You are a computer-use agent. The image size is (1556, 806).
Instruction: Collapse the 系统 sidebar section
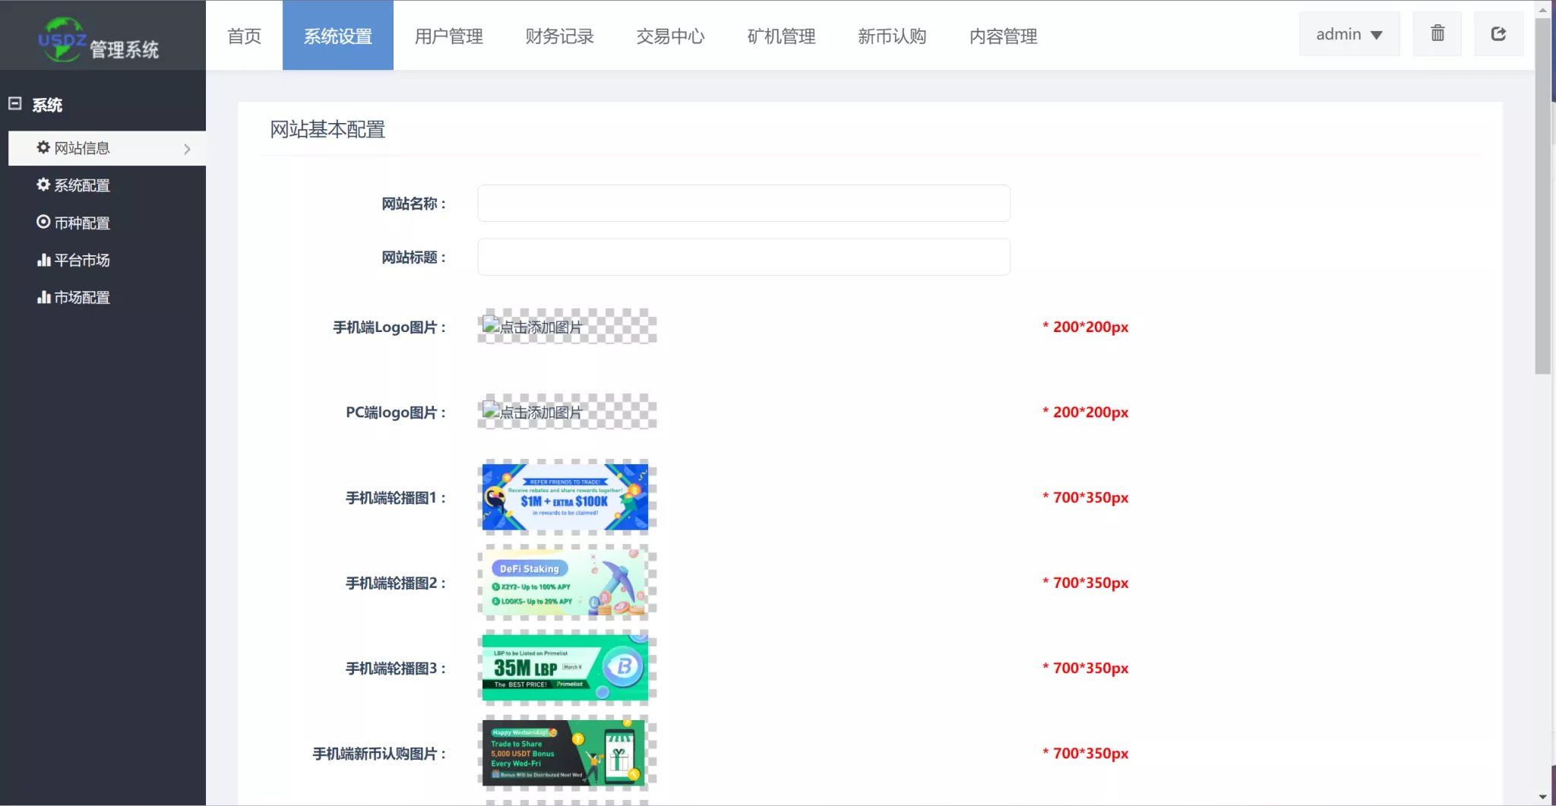point(15,104)
